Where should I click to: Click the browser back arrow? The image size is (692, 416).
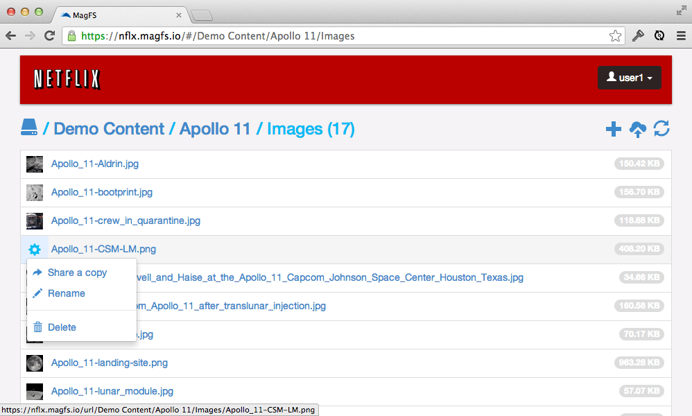click(10, 35)
